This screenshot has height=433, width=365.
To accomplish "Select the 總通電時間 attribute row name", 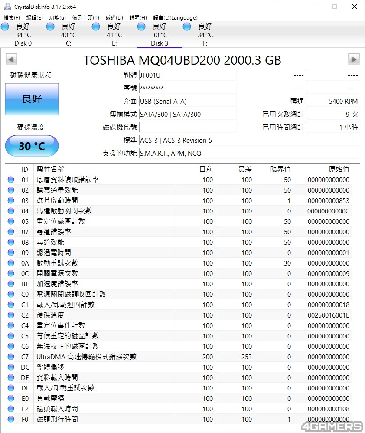I will [x=54, y=253].
